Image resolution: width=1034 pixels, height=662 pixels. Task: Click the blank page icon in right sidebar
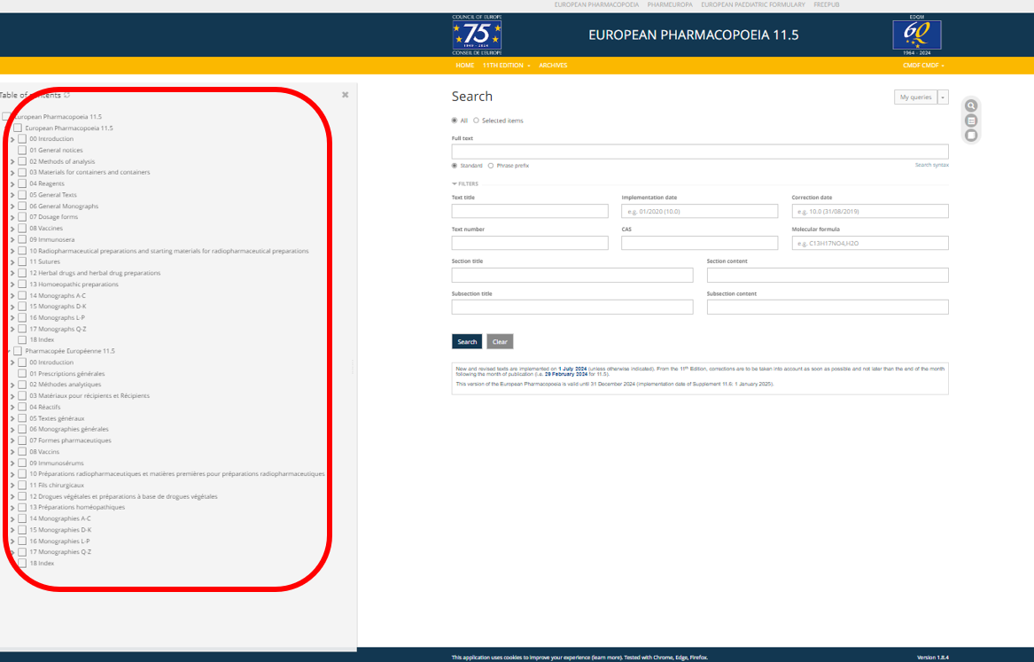click(x=971, y=136)
